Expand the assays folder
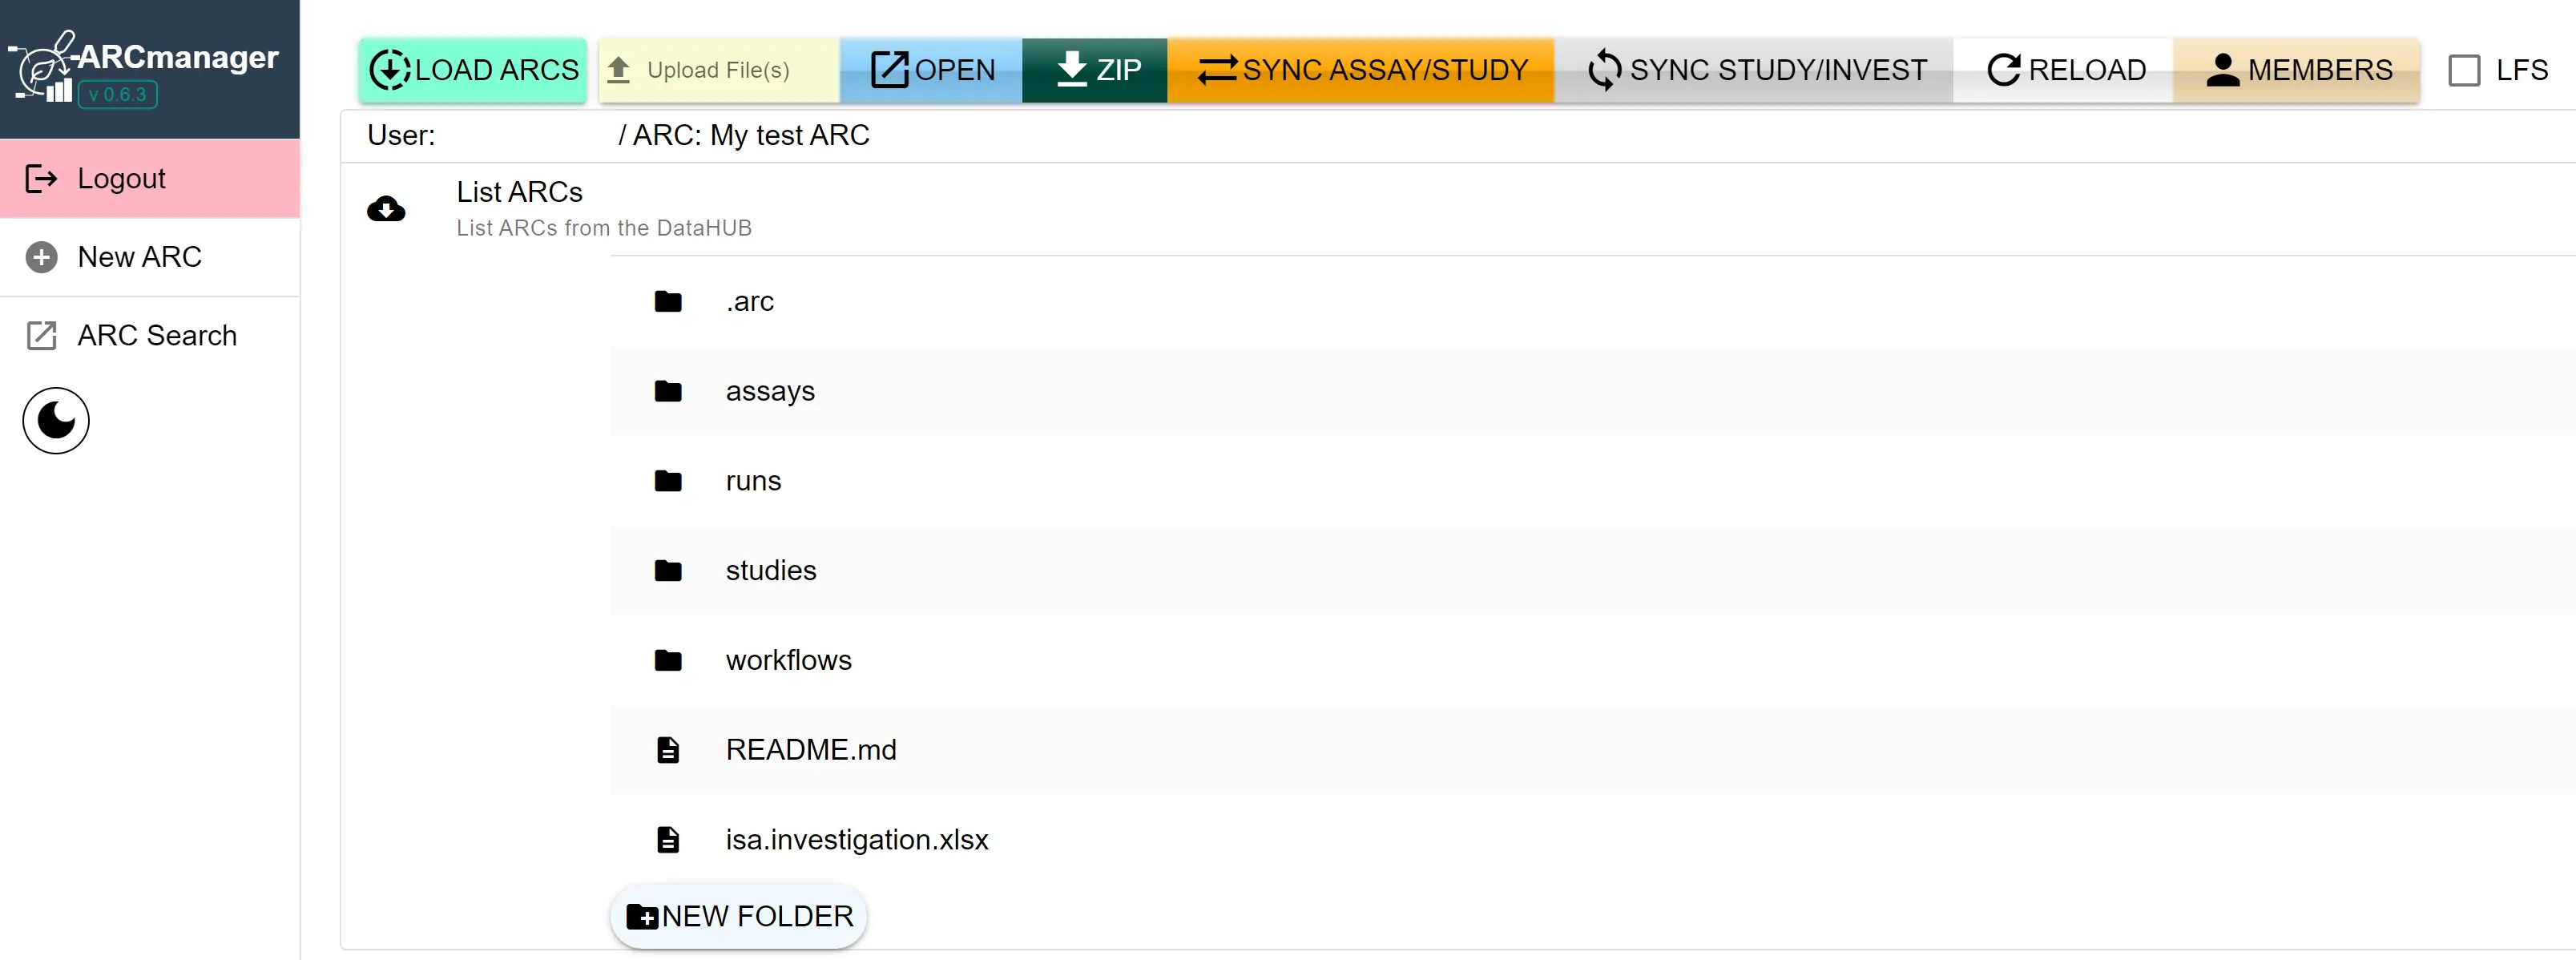 tap(770, 391)
